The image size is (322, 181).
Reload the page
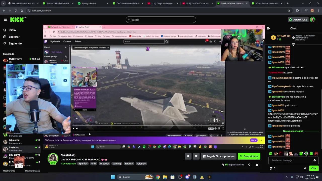coord(16,11)
